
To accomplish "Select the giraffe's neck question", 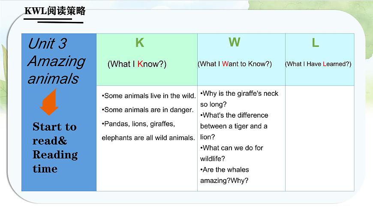I will pos(239,99).
